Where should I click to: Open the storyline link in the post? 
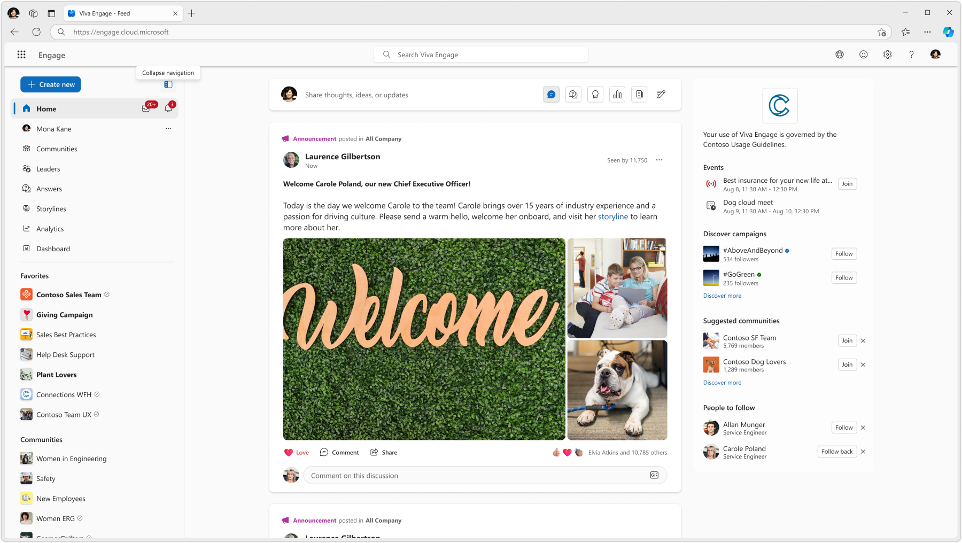[613, 216]
